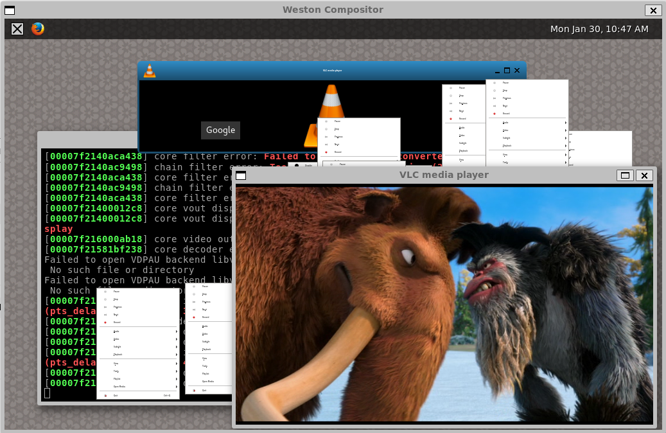Maximize the blue VLC media player window

[507, 71]
